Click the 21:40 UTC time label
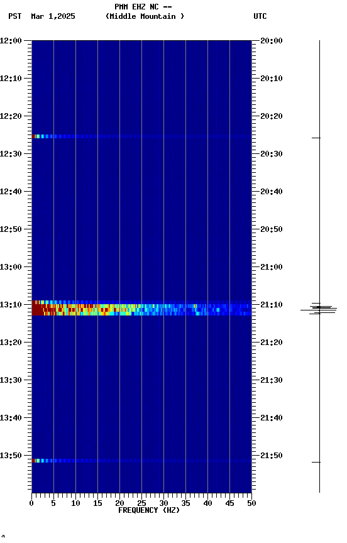The width and height of the screenshot is (347, 543). 272,418
